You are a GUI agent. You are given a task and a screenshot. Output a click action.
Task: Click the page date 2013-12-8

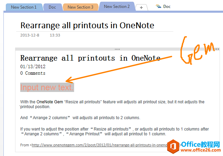pos(30,35)
